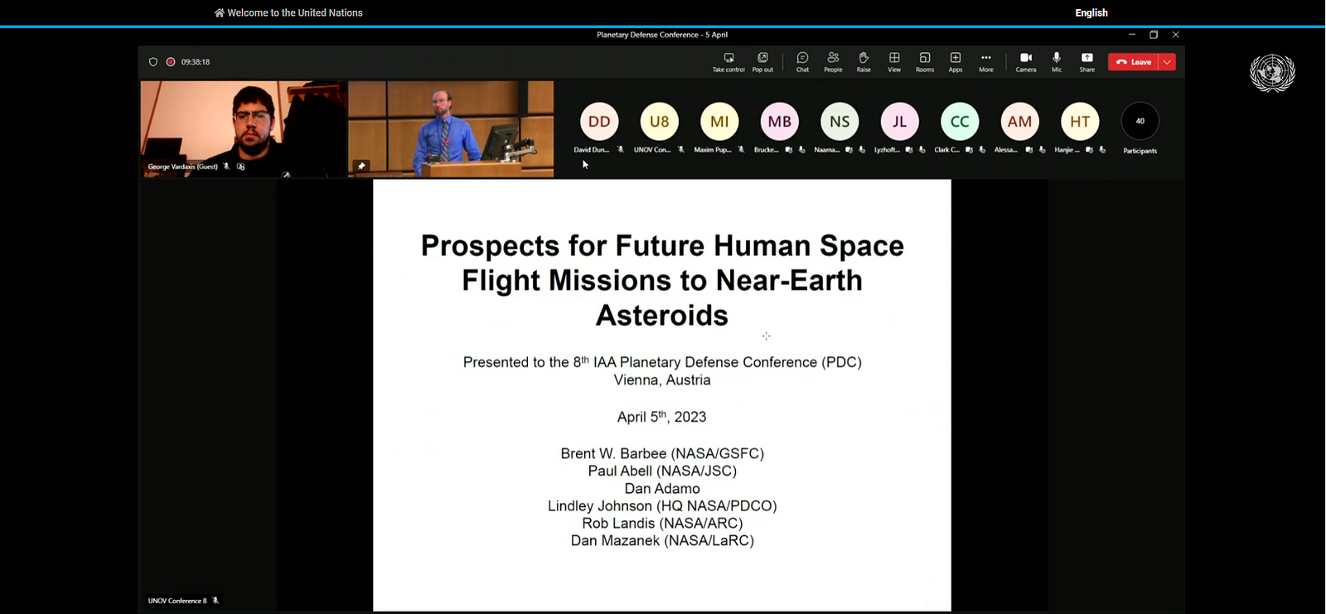Select Brucke... MB participant avatar
The height and width of the screenshot is (614, 1326).
point(780,121)
